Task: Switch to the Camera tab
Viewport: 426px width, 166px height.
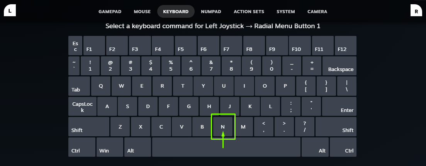Action: click(x=317, y=12)
